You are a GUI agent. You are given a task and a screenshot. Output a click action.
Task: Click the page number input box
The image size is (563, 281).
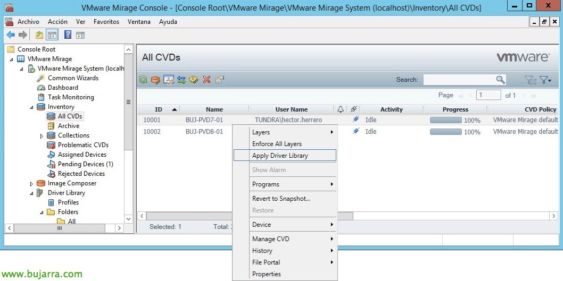click(489, 95)
